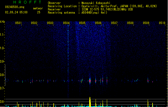Click the 0.8 kHz frequency label
The height and width of the screenshot is (107, 168).
2,75
